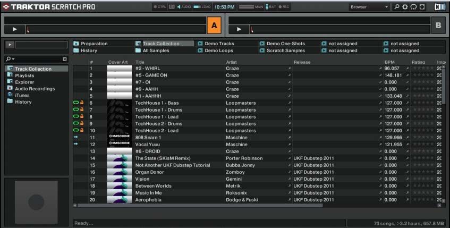Open the Browser layout dropdown

(x=369, y=7)
